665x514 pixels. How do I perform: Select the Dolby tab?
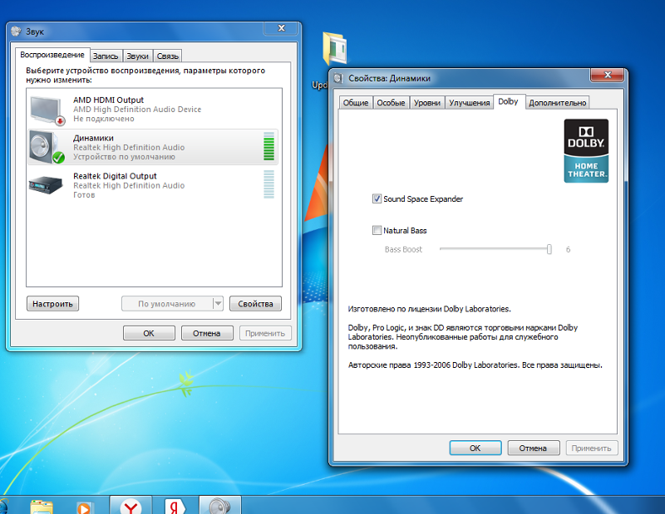coord(508,101)
